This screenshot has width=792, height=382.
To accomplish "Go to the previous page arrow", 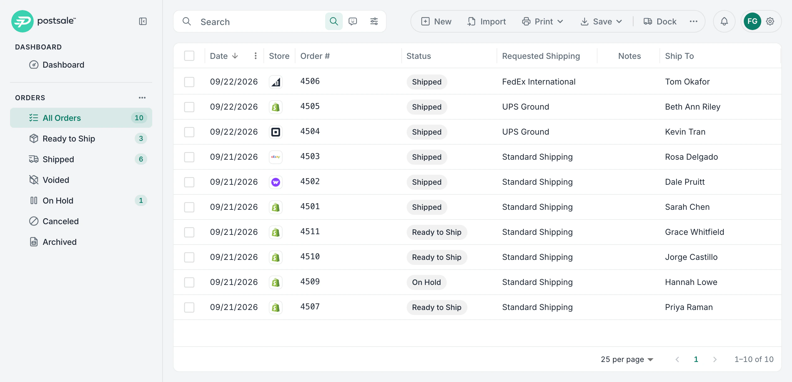I will coord(677,359).
